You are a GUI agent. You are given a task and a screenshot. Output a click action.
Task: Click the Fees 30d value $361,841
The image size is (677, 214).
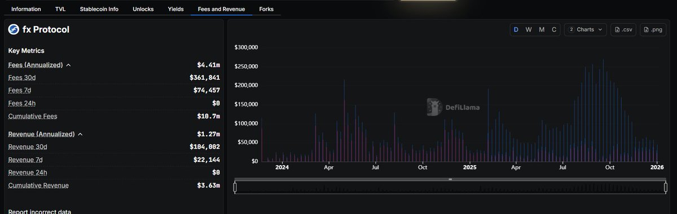tap(205, 78)
